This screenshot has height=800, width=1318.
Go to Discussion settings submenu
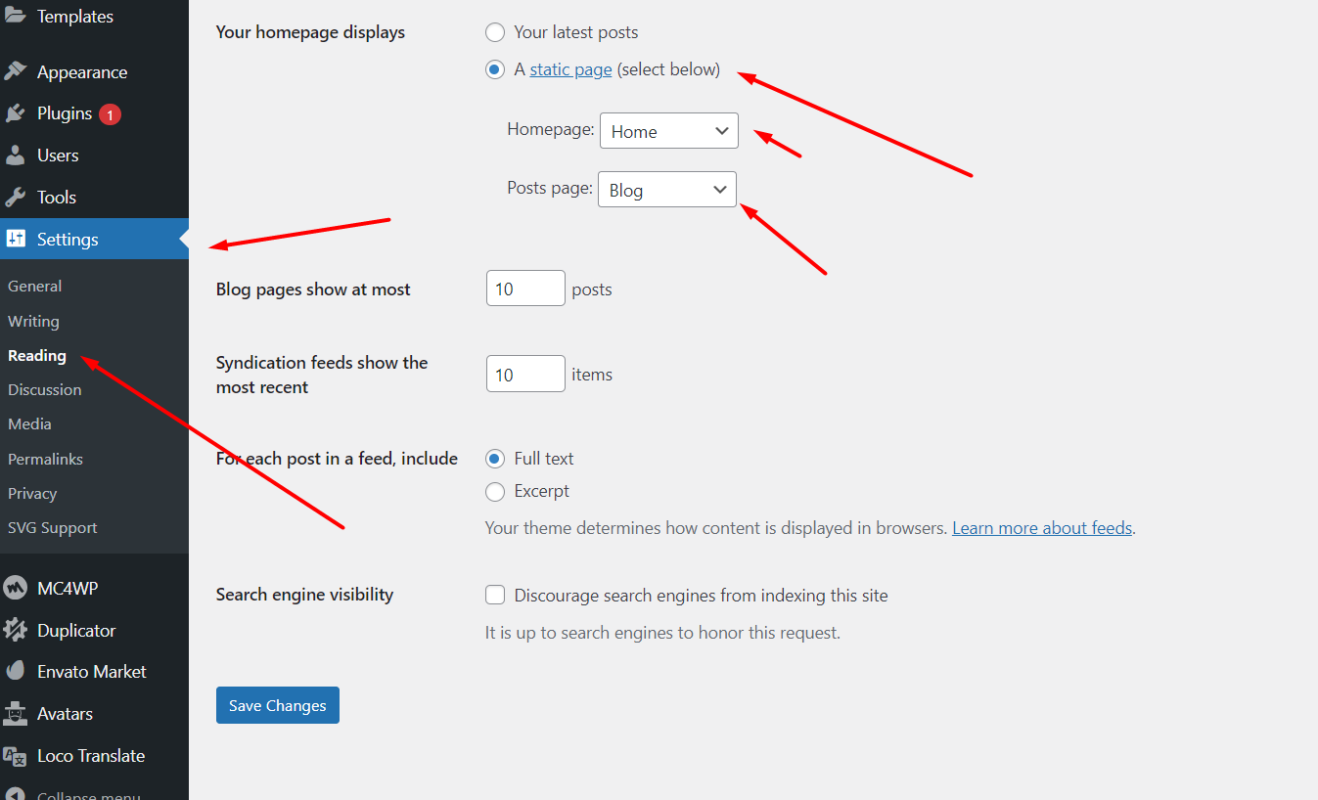45,389
